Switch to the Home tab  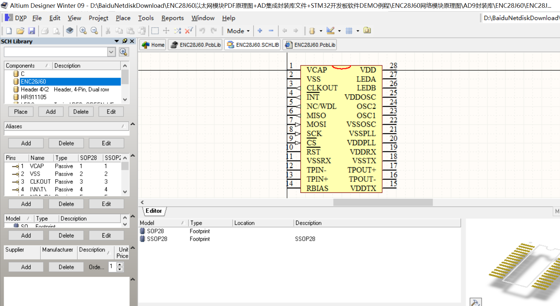(x=153, y=45)
